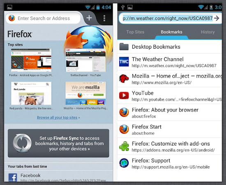Screen dimensions: 226x185
Task: Tap the battery icon in left status bar
Action: coord(98,7)
